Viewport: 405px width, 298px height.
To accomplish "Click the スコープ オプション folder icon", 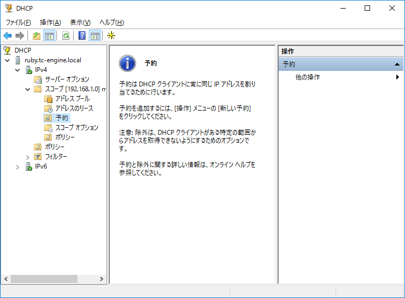I will click(x=48, y=128).
